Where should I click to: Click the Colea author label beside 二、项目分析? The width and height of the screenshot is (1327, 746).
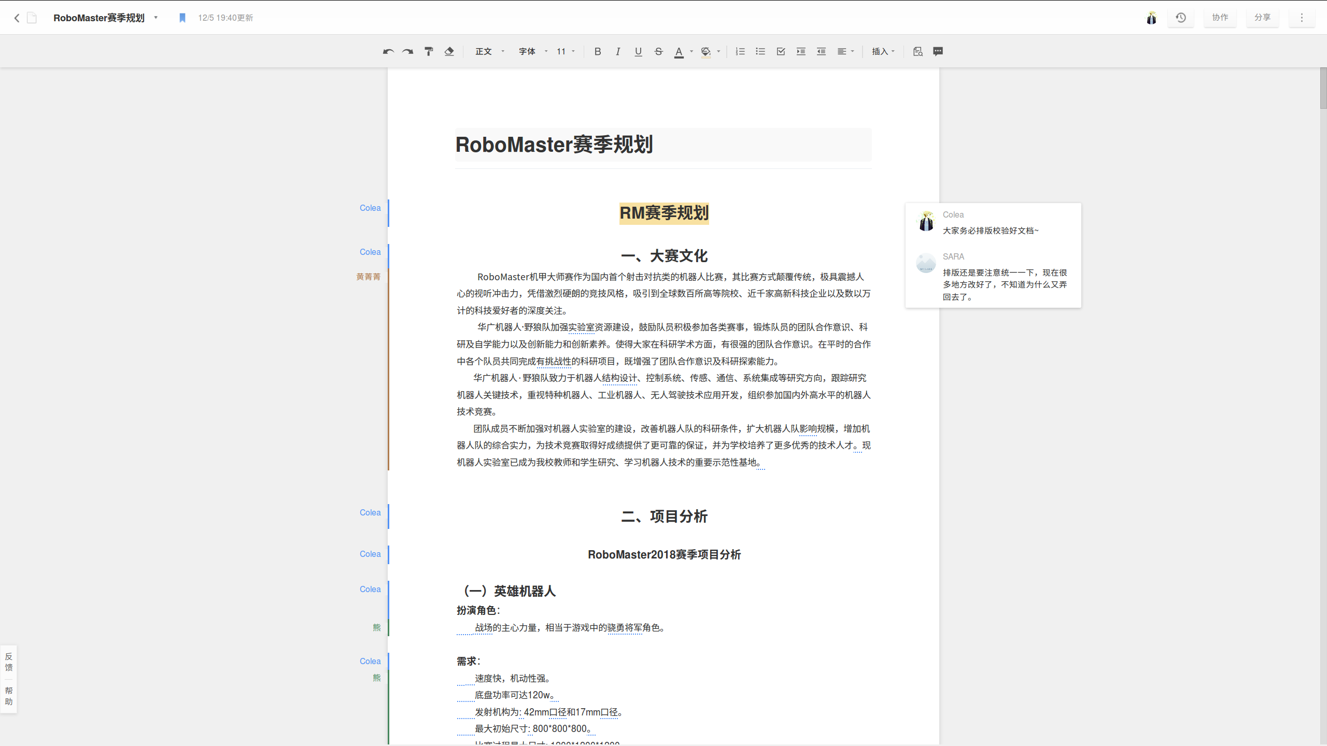[x=370, y=513]
